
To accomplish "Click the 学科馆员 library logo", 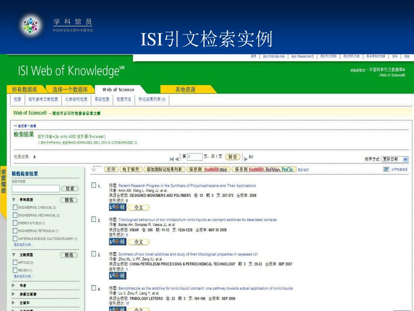I will click(31, 26).
